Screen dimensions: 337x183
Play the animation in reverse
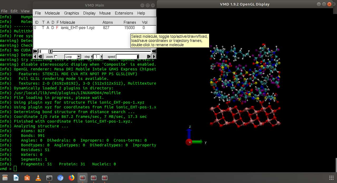tap(35, 56)
